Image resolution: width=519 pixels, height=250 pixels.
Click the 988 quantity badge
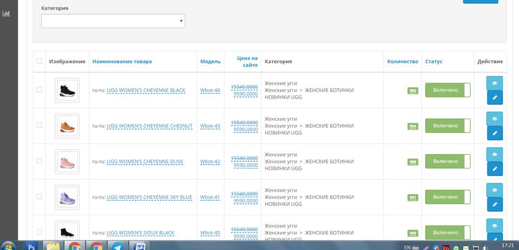point(413,162)
